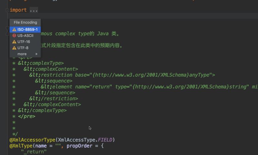Image resolution: width=258 pixels, height=155 pixels.
Task: Click the closing &lt;/complexType> line
Action: 42,111
